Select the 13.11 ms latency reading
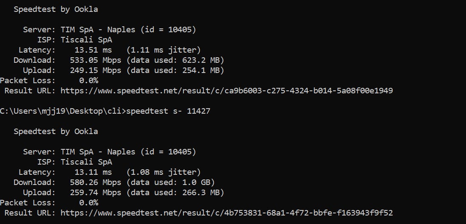 93,172
